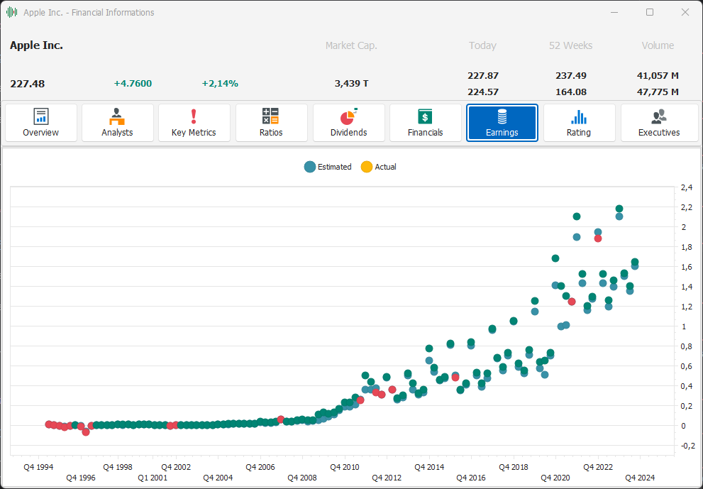
Task: Open the Rating tab
Action: pyautogui.click(x=580, y=123)
